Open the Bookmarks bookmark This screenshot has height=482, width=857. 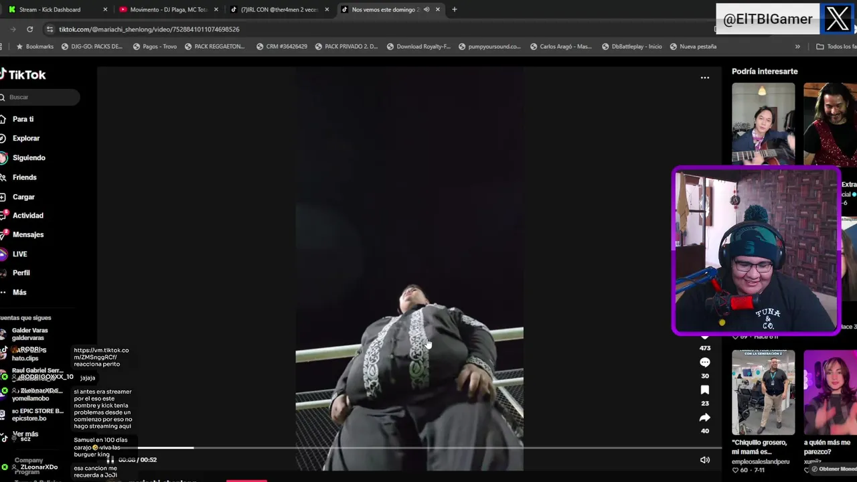35,47
